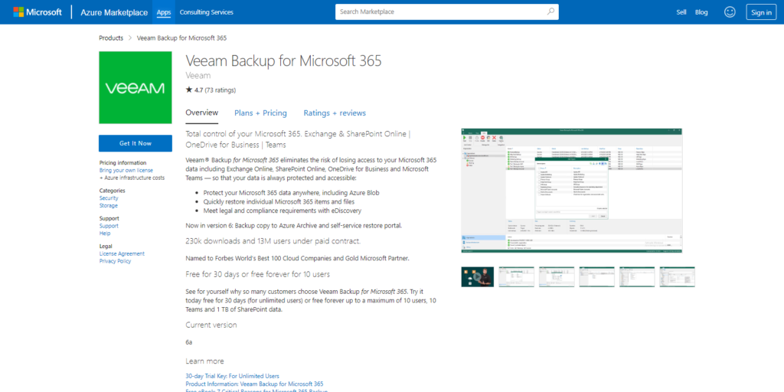784x392 pixels.
Task: Open the Storage category link
Action: 109,205
